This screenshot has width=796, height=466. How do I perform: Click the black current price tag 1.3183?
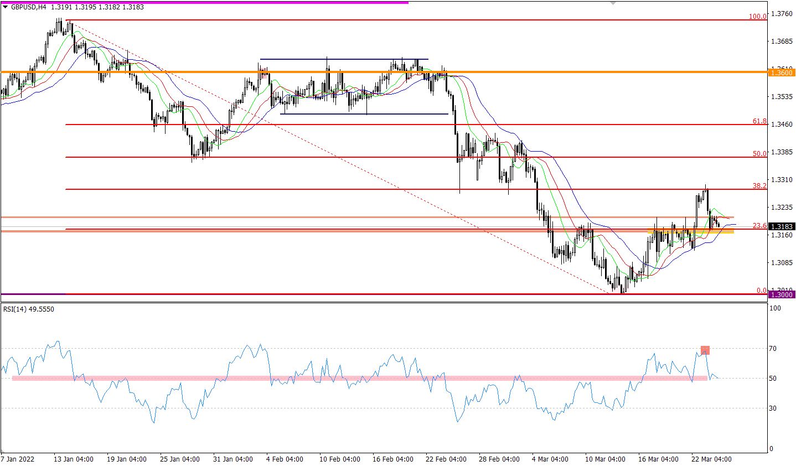tap(782, 226)
